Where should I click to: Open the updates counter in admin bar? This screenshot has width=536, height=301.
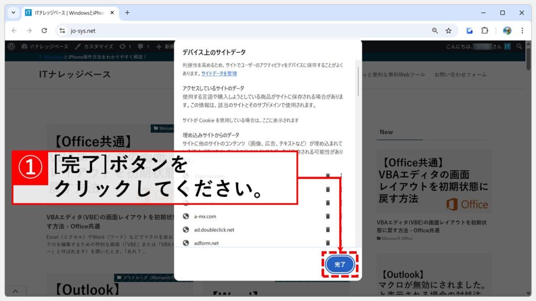[125, 47]
